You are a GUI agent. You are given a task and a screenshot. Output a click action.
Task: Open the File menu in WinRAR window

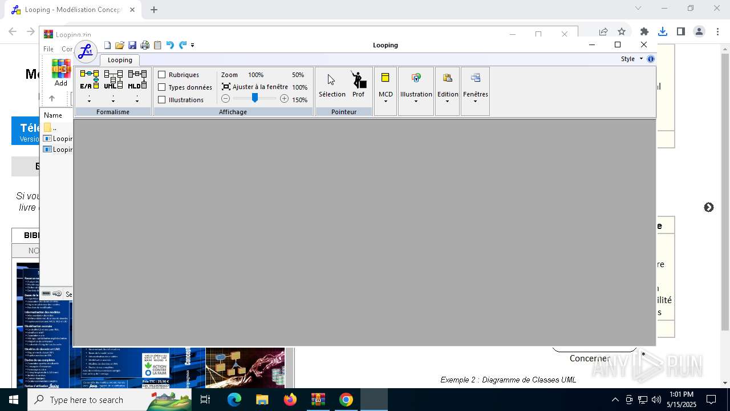click(x=48, y=49)
